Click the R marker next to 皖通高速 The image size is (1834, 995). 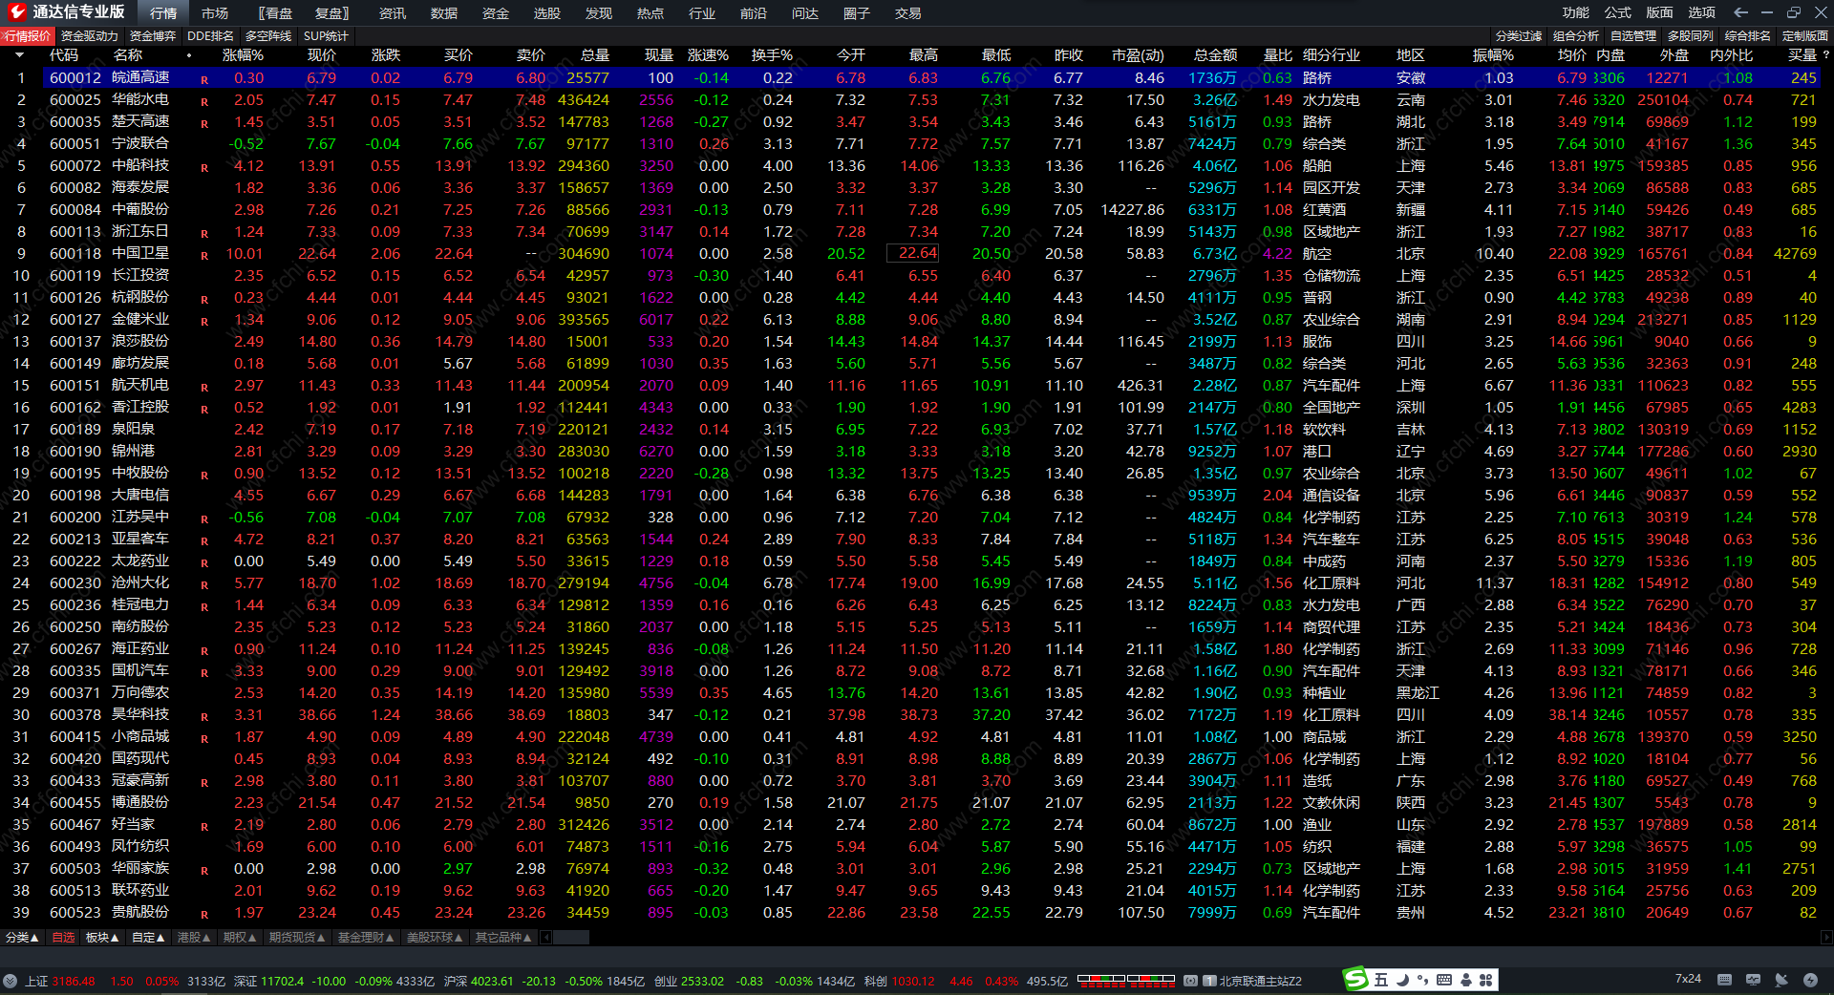coord(204,79)
